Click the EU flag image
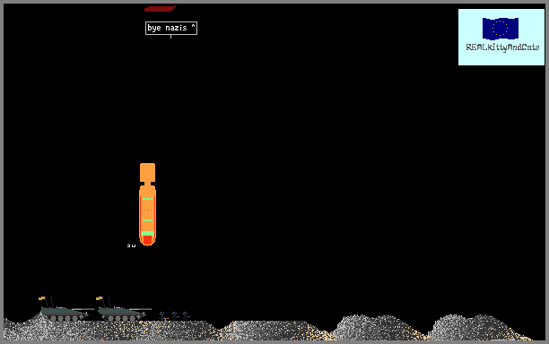The image size is (549, 344). 501,29
